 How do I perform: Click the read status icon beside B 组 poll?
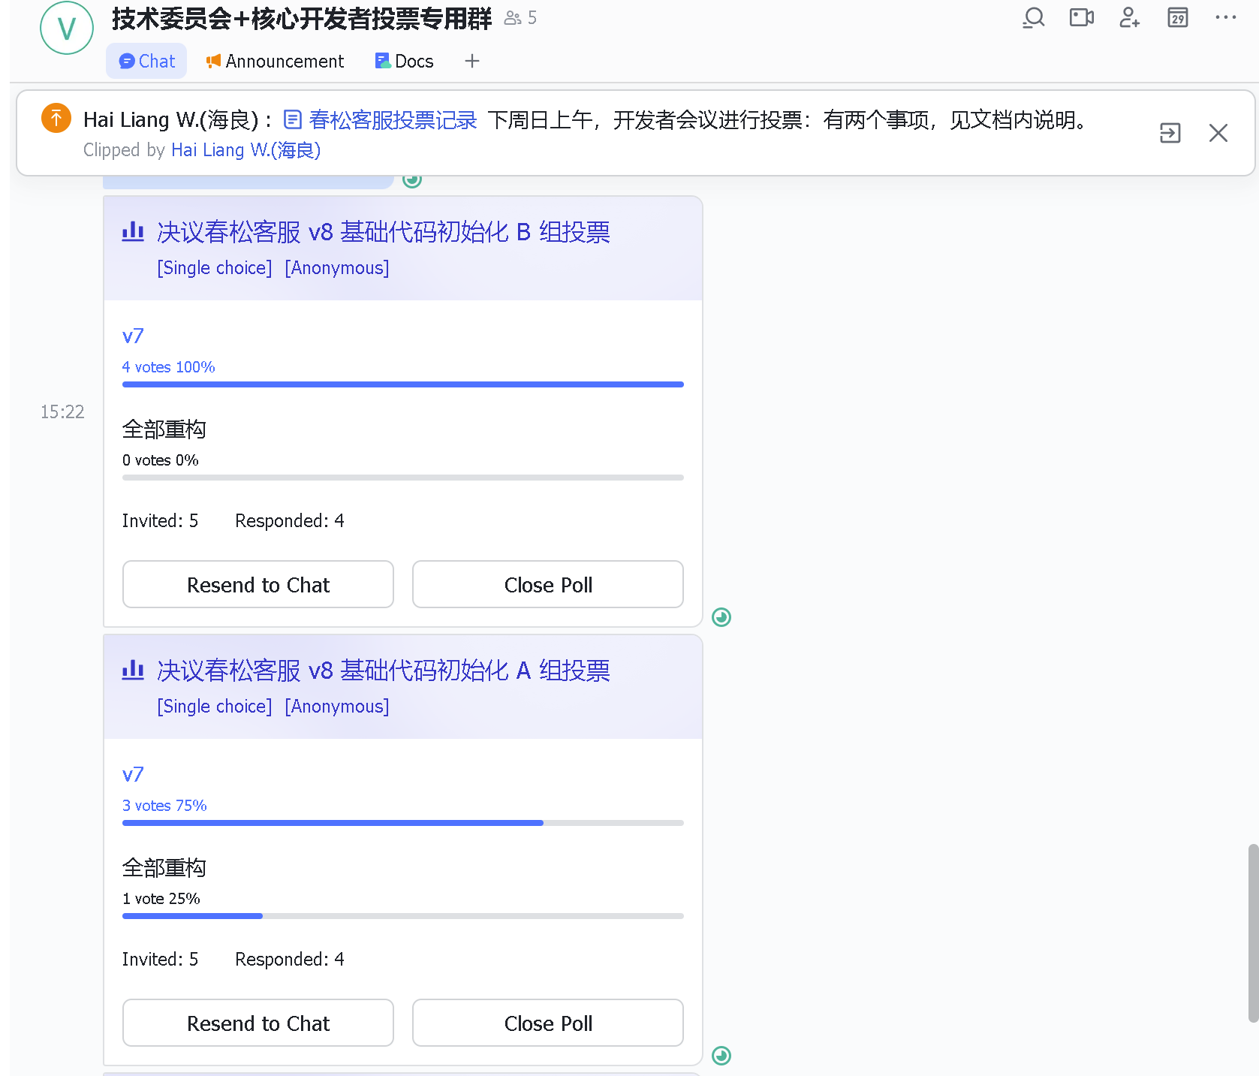point(721,617)
